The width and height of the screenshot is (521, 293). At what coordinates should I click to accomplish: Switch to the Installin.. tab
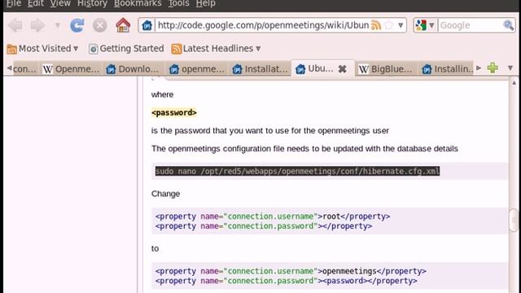pos(447,68)
